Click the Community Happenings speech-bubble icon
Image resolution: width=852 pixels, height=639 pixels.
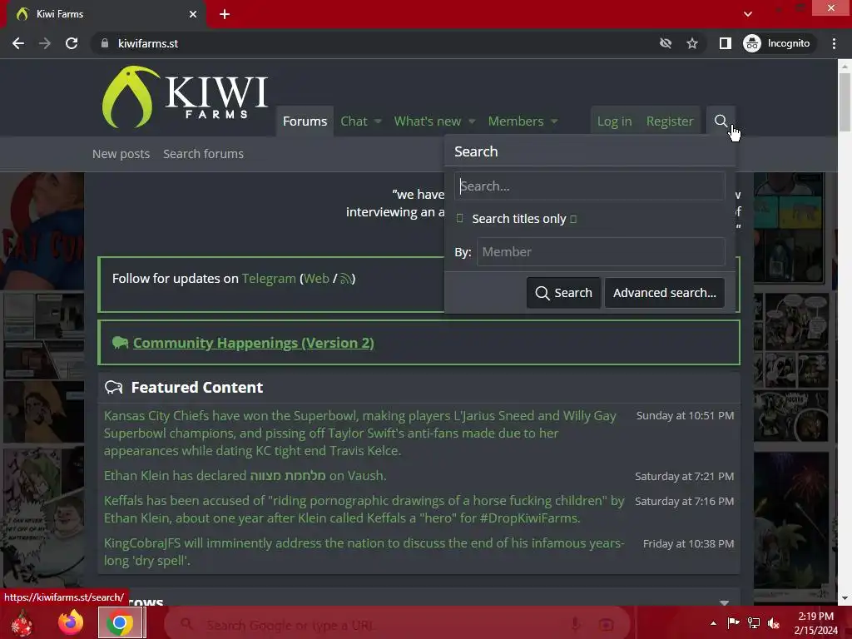pyautogui.click(x=120, y=343)
